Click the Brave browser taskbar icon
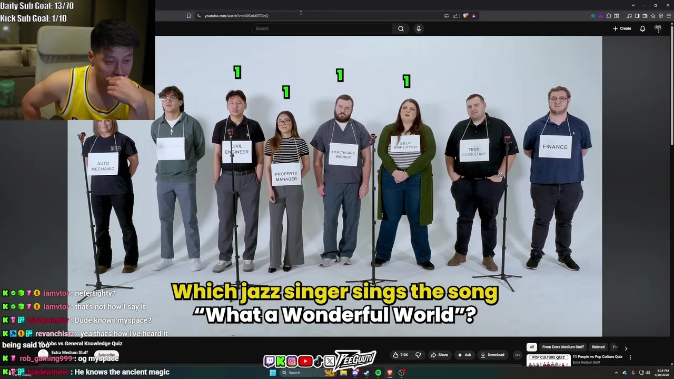Image resolution: width=674 pixels, height=379 pixels. (x=390, y=373)
